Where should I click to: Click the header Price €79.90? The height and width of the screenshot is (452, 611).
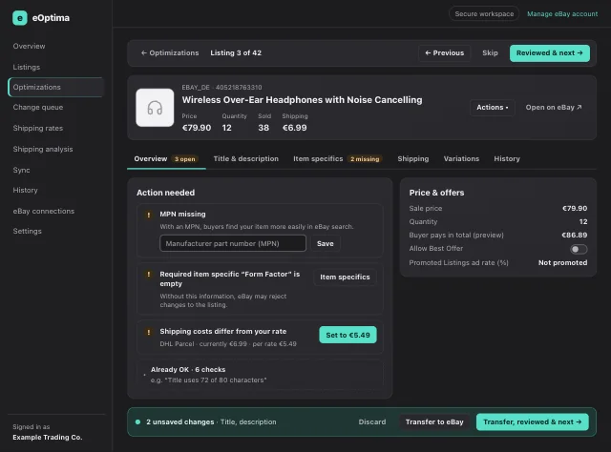point(197,128)
